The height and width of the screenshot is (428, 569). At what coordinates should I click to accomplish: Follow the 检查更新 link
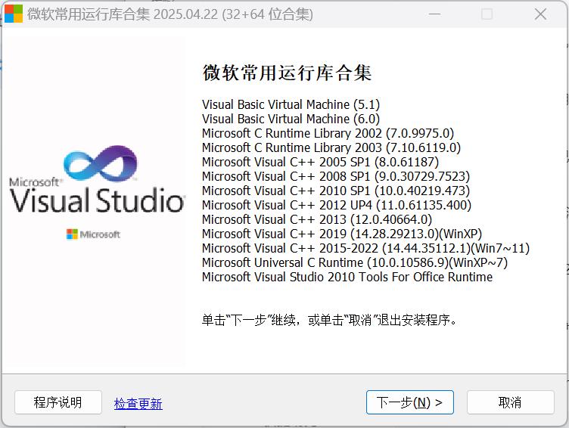(x=138, y=404)
